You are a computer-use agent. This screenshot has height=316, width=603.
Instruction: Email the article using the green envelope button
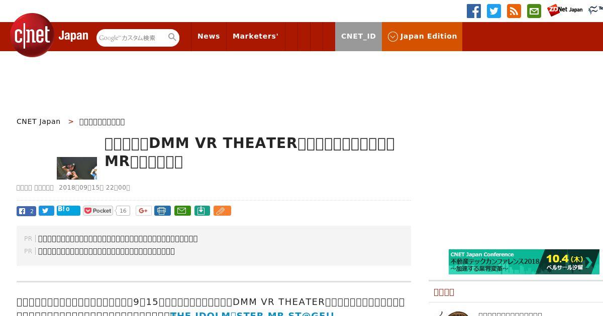pos(182,211)
